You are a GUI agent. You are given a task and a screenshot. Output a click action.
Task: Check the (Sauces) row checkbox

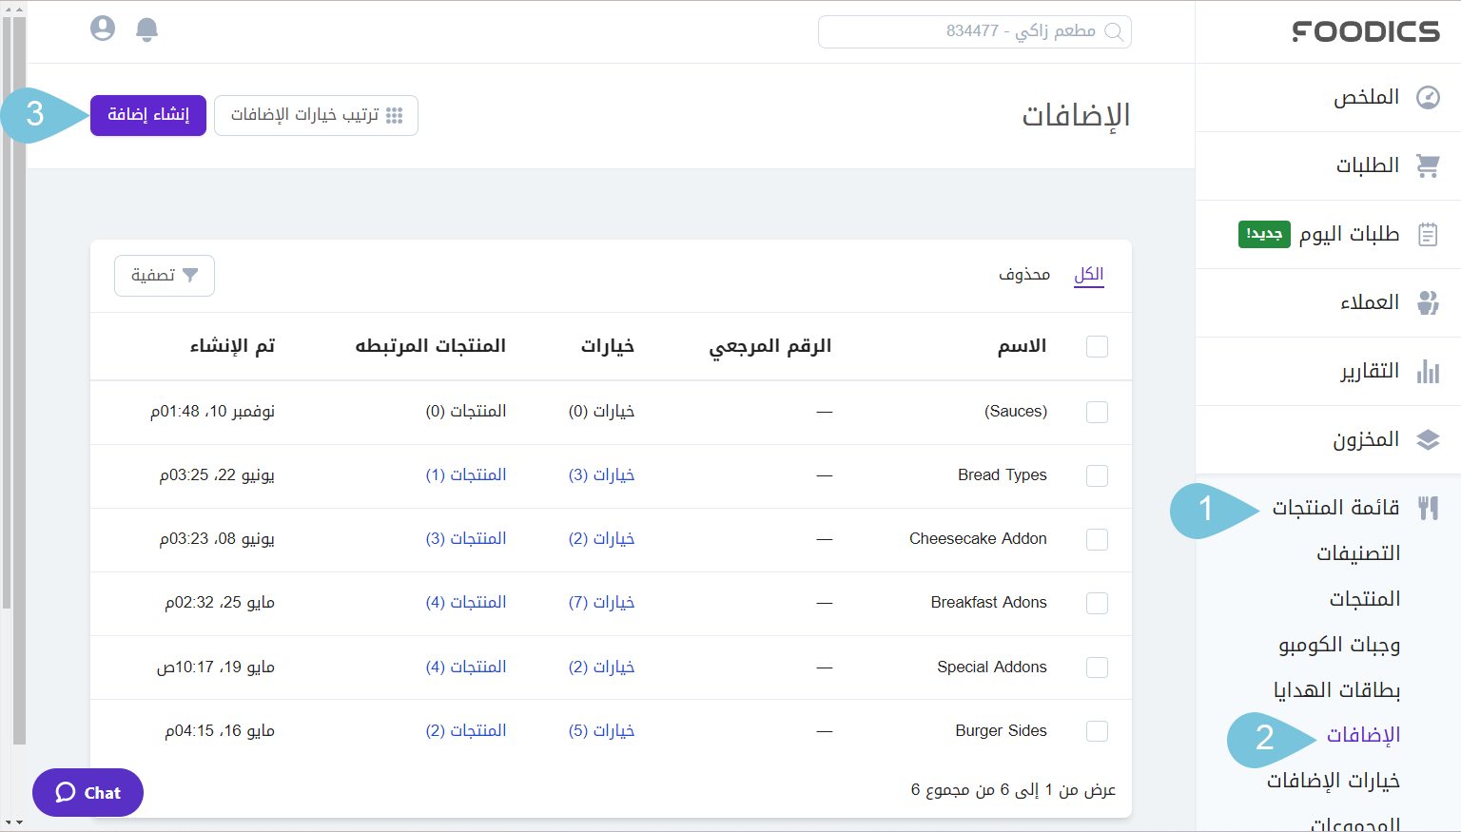[1097, 412]
